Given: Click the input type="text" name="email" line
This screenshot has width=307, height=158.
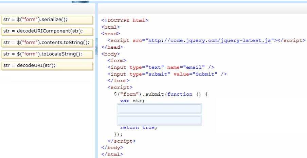Looking at the screenshot, I should (161, 67).
